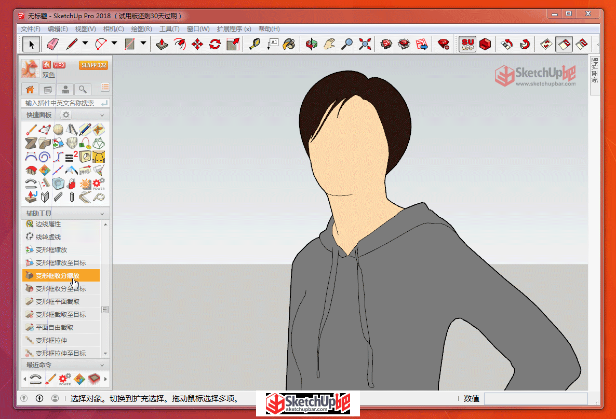
Task: Activate the Offset tool
Action: 180,44
